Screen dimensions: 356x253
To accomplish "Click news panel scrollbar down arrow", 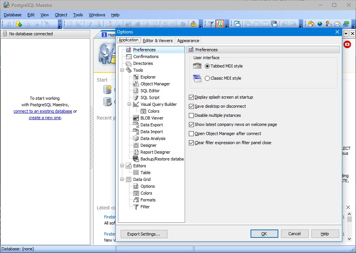I will tap(350, 239).
